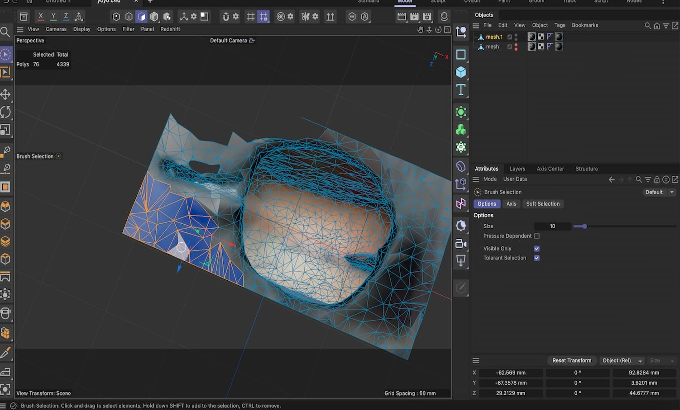Select the Rotate tool
Screen dimensions: 680x410
pyautogui.click(x=6, y=112)
